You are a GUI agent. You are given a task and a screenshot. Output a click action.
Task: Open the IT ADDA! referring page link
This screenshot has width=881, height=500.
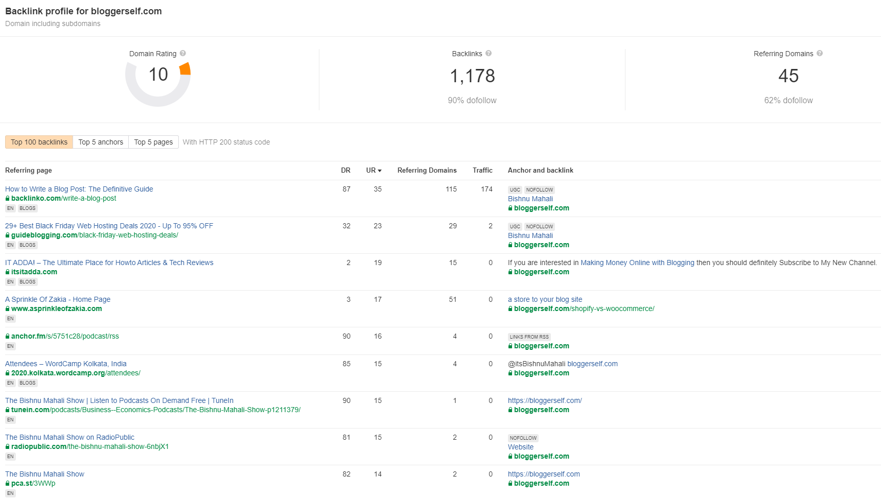[x=109, y=263]
